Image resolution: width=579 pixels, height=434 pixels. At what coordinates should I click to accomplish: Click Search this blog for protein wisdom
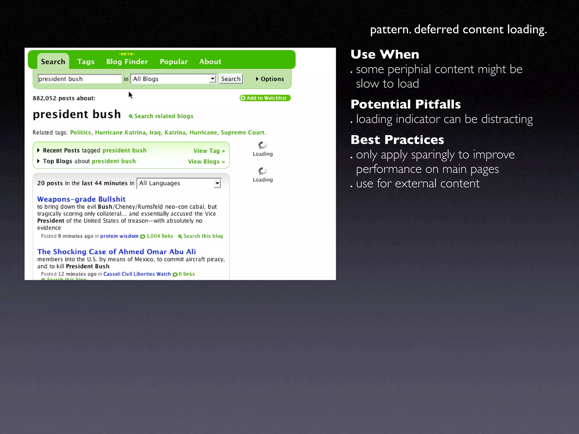tap(203, 236)
